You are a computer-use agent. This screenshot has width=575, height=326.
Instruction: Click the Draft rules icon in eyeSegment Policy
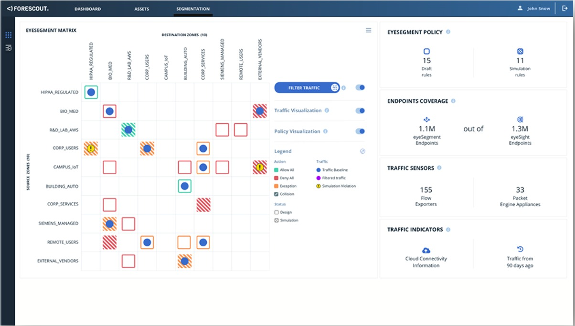coord(426,50)
